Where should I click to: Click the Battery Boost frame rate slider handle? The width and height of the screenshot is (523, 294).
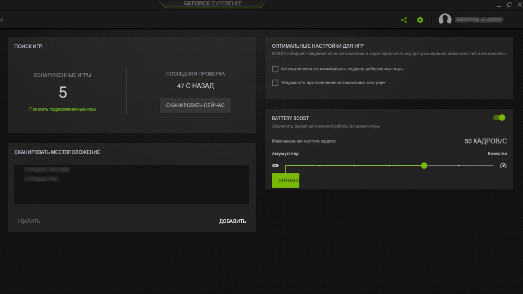pos(424,166)
